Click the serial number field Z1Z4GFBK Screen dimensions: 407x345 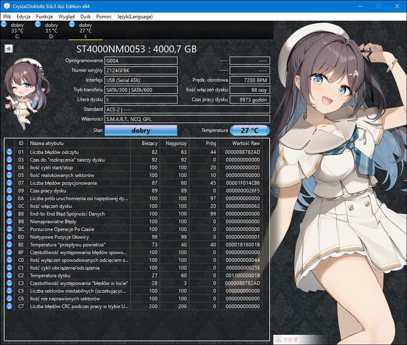[141, 70]
